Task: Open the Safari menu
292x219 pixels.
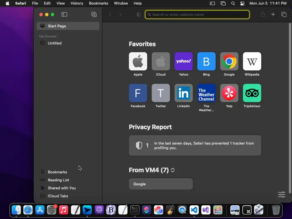Action: (21, 3)
